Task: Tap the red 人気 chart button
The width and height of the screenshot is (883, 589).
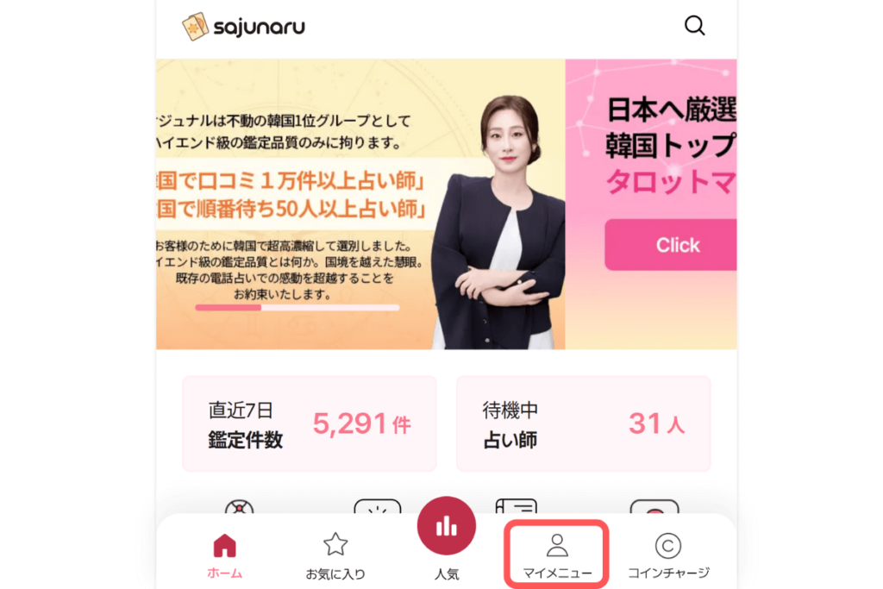Action: (x=447, y=526)
